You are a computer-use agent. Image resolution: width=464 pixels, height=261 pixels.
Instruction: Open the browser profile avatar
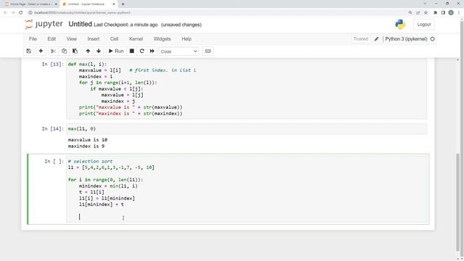(x=451, y=13)
